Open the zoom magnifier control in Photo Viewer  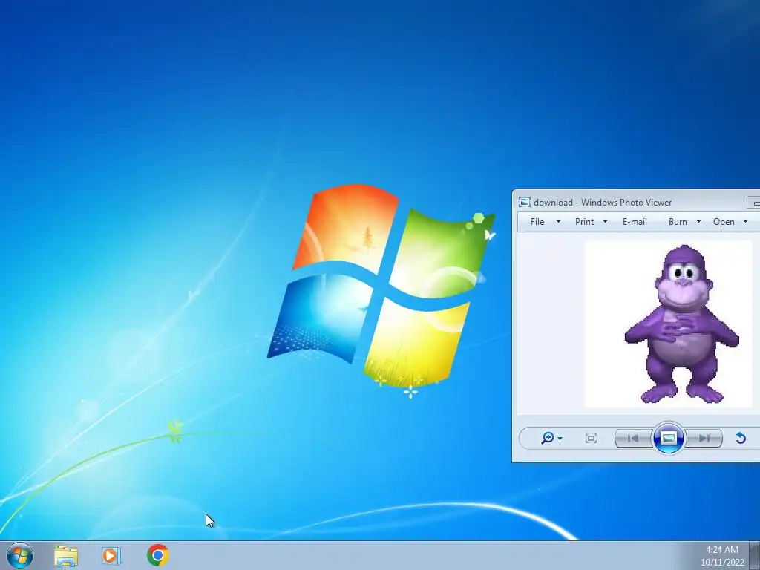547,438
